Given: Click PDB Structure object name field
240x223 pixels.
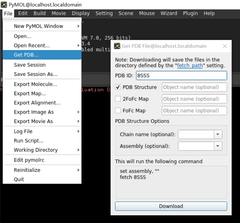Looking at the screenshot, I should point(195,87).
